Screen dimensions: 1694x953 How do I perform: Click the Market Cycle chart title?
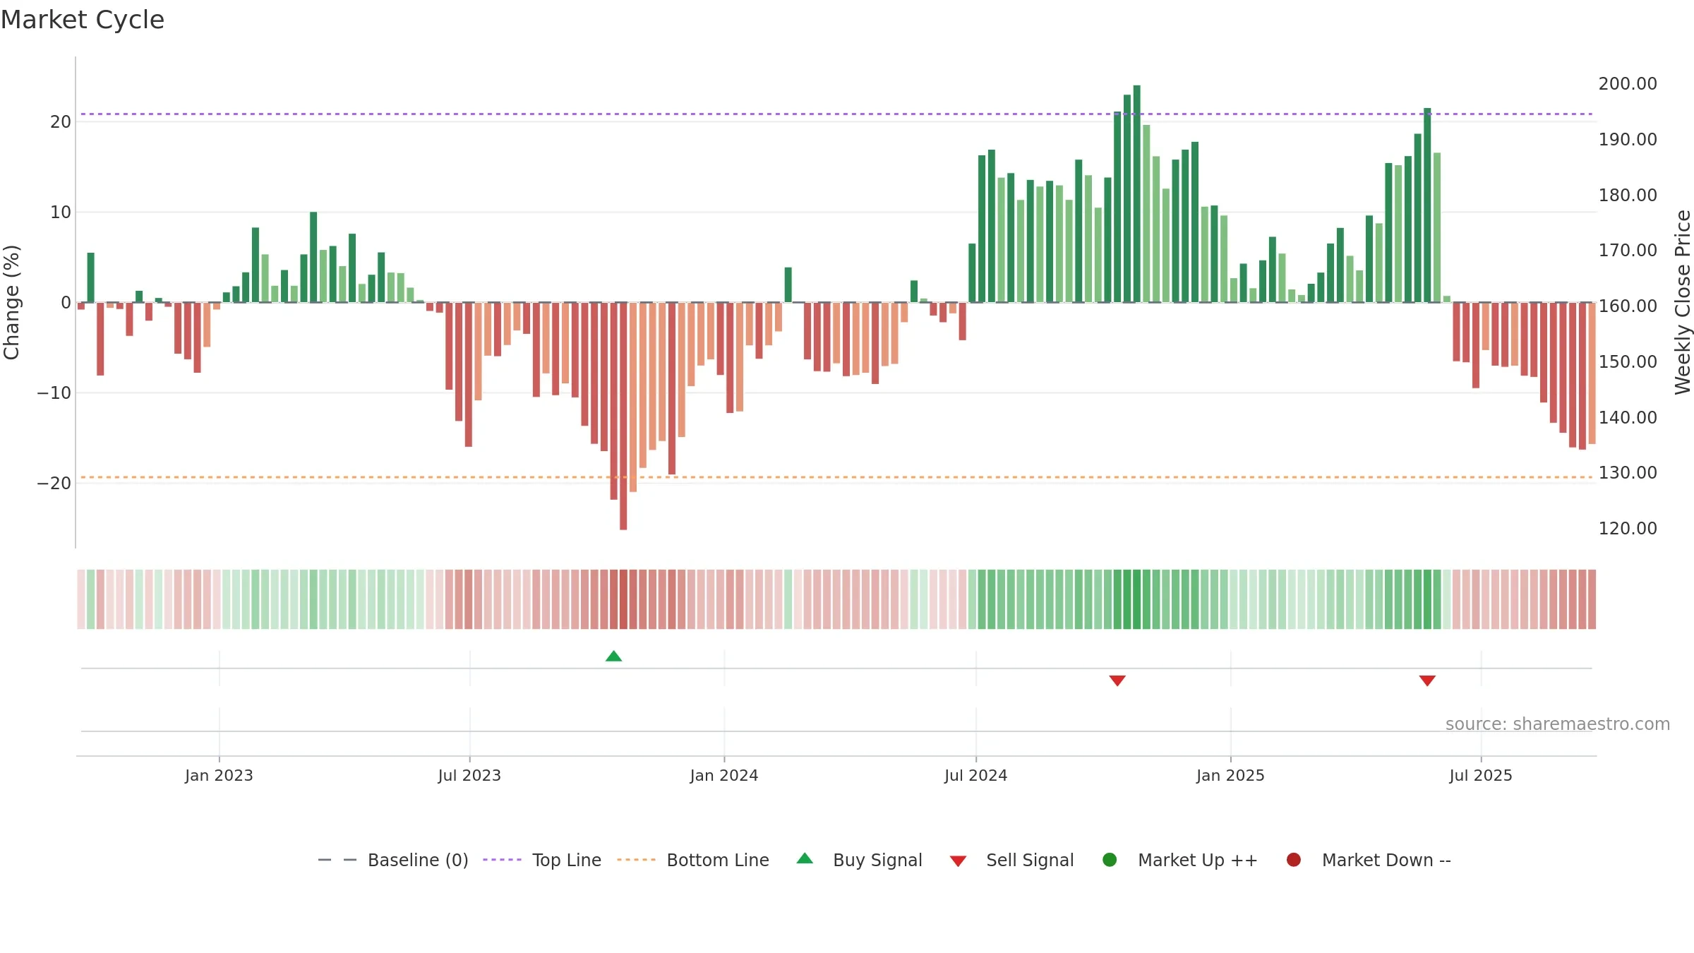(x=83, y=20)
